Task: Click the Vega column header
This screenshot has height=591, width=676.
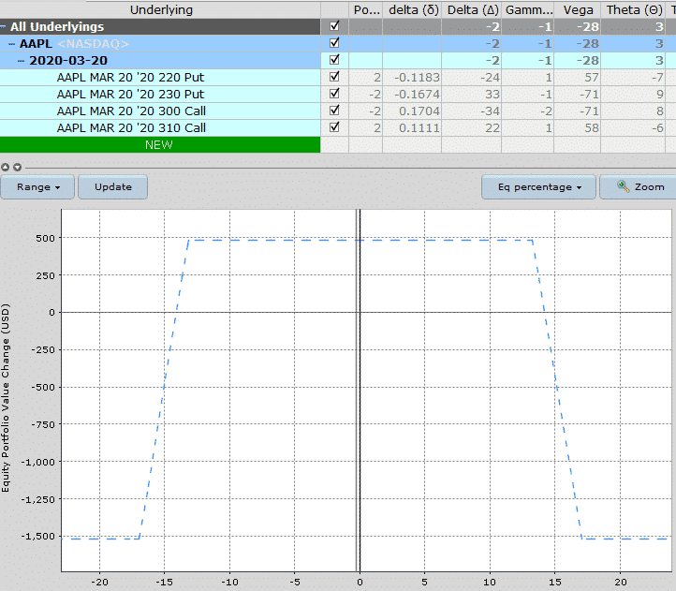Action: click(x=578, y=10)
